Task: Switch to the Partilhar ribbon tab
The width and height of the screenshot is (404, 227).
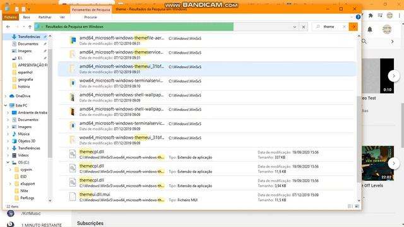Action: 45,17
